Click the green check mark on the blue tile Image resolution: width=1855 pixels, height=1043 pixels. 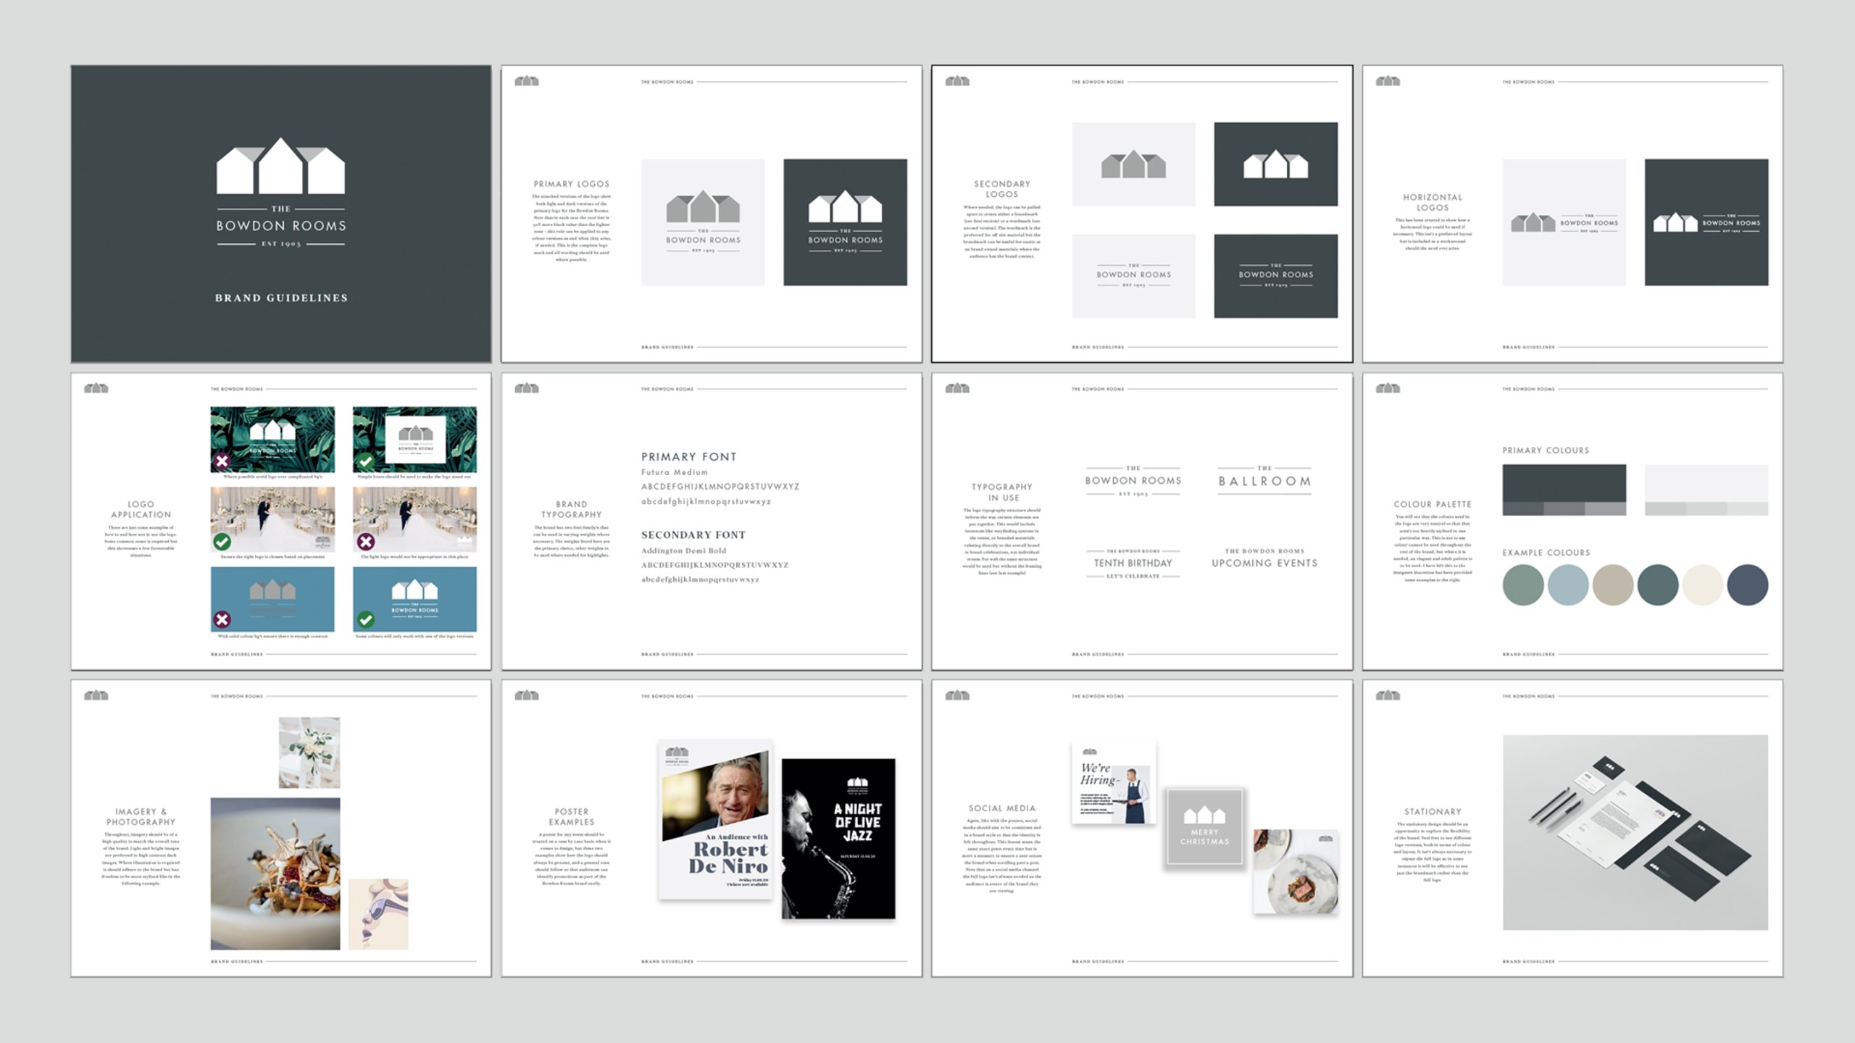pos(366,619)
